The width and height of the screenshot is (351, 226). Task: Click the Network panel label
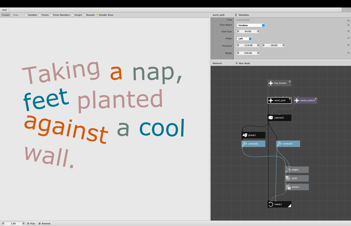(x=217, y=63)
